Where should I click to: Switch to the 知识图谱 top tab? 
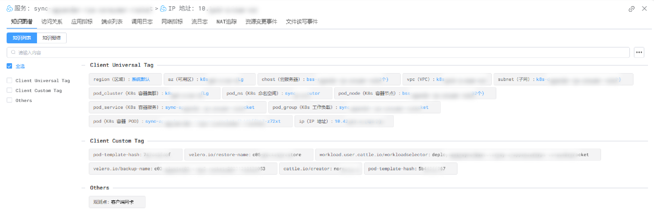(22, 22)
